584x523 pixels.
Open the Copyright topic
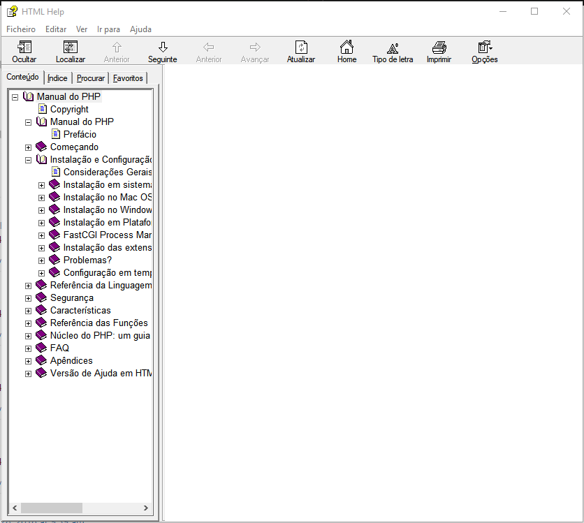69,110
